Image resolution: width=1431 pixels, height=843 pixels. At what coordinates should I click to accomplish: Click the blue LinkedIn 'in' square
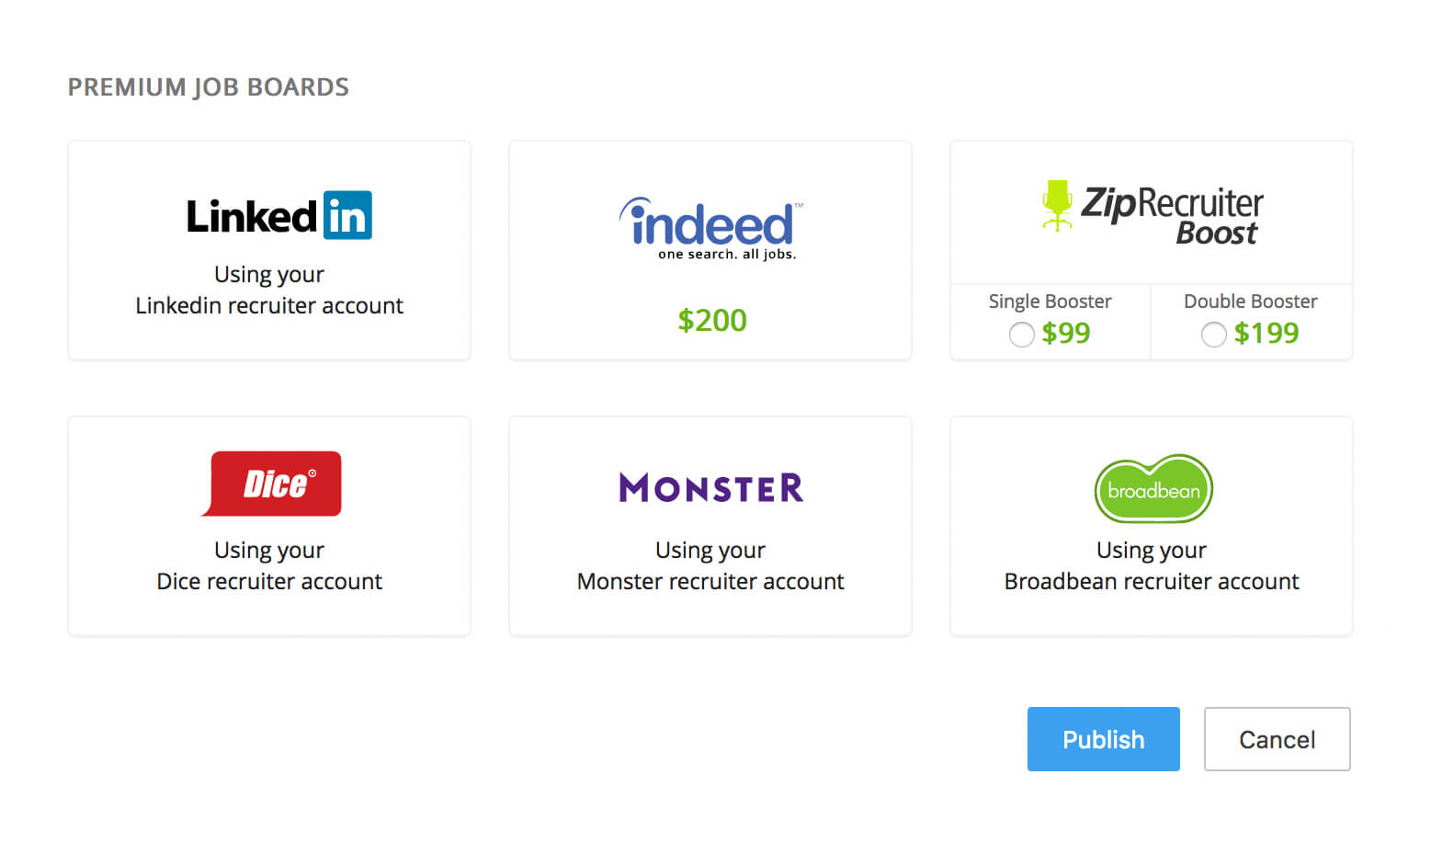tap(346, 215)
